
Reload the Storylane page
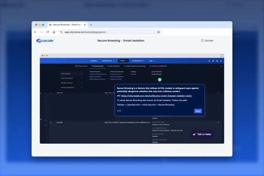48,32
